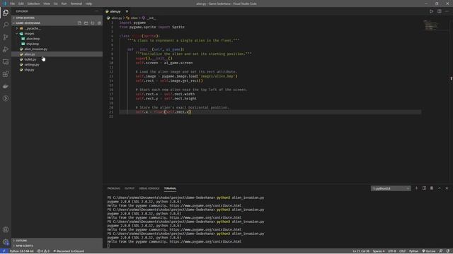Open the Search view in the activity bar
The width and height of the screenshot is (453, 254).
[6, 25]
